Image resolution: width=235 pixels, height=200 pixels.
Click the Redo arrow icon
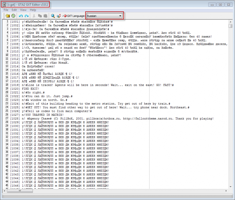point(26,16)
